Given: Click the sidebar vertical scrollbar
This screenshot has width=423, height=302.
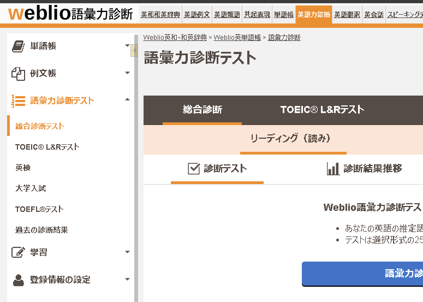Looking at the screenshot, I should [x=136, y=167].
